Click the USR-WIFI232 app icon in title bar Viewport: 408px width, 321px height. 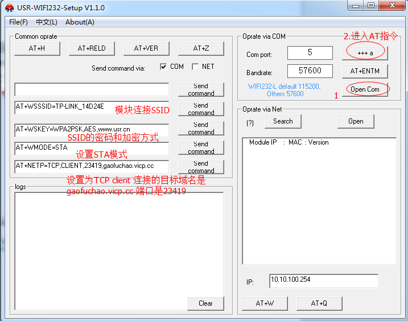click(x=9, y=8)
